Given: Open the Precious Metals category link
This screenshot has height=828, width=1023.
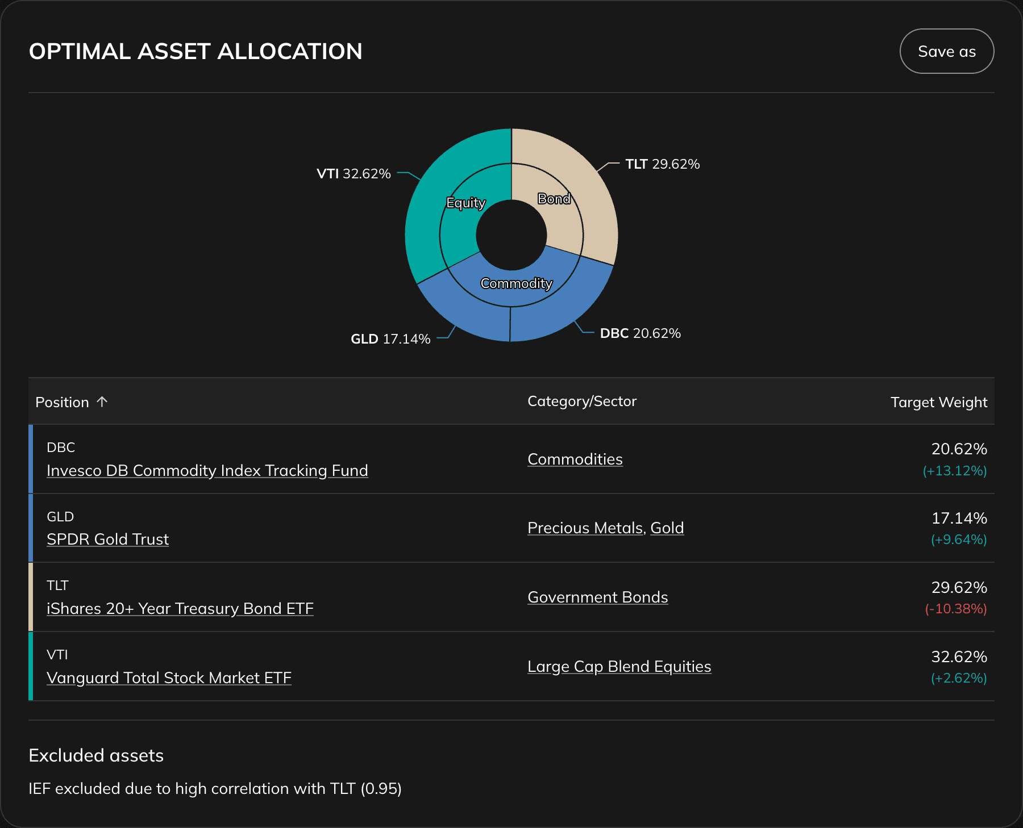Looking at the screenshot, I should tap(585, 528).
